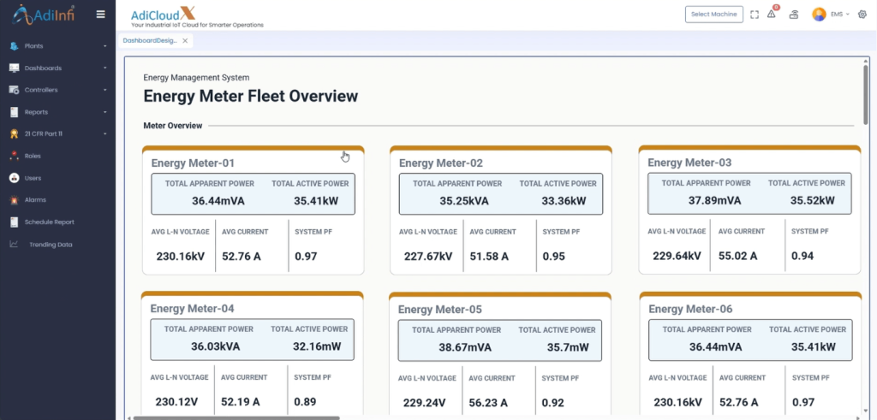Click Energy Meter-03's 37.89mVA value
Screen dimensions: 877x420
tap(715, 200)
